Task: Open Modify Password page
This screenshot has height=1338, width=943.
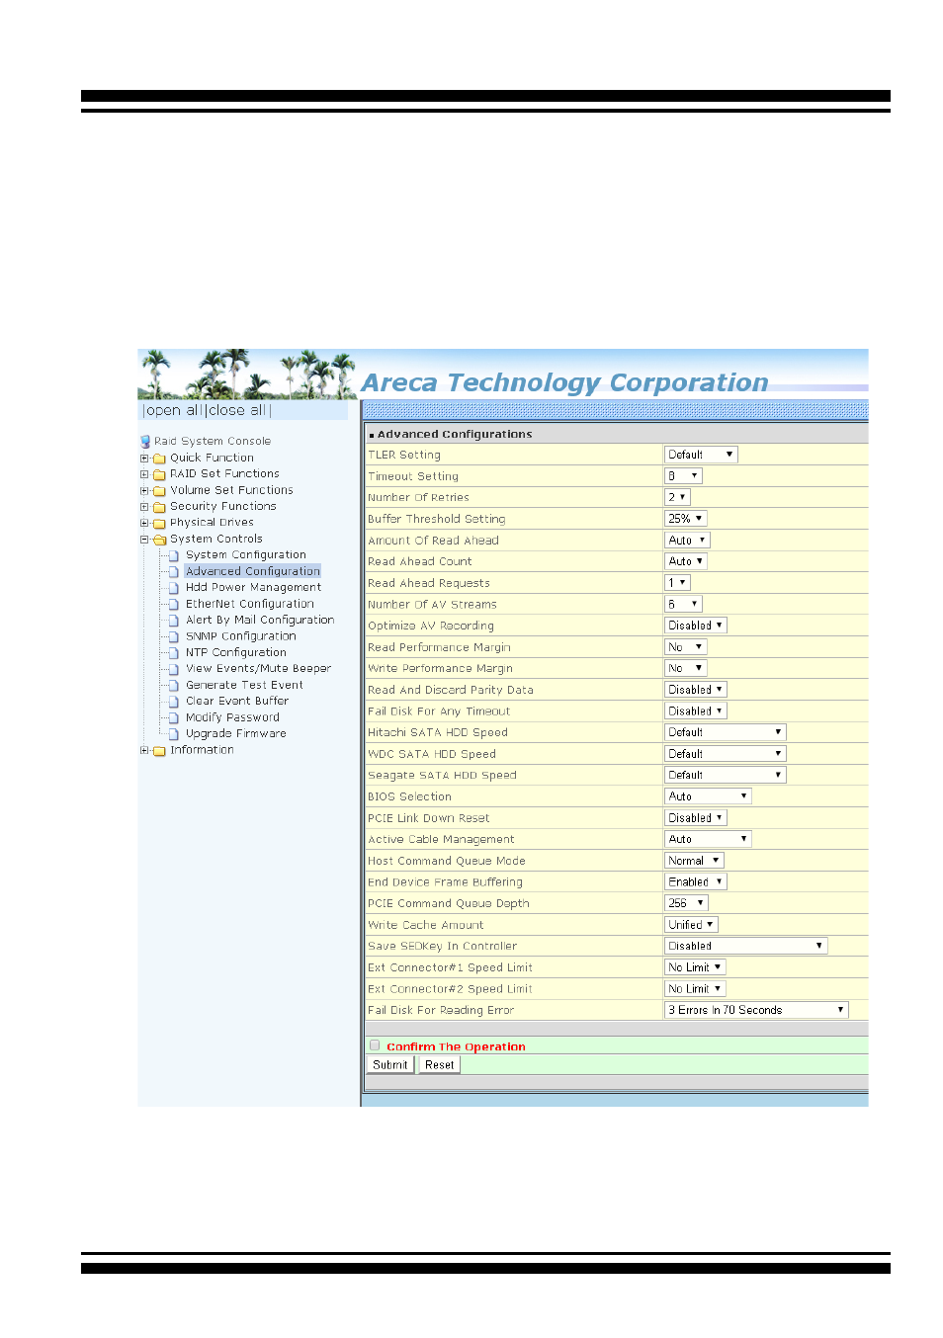Action: pyautogui.click(x=233, y=718)
